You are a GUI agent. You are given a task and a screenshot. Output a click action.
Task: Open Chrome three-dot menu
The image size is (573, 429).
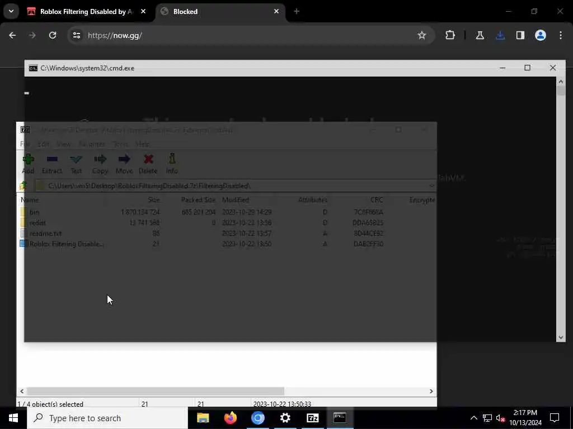[x=561, y=35]
